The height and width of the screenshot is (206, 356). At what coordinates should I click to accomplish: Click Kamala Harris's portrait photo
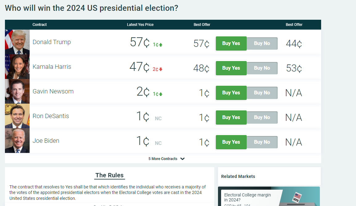(x=17, y=67)
